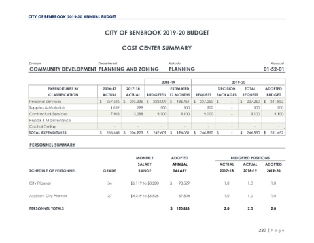Click the 'EXPENDITURES BY CLASSIFICATION' column header
The width and height of the screenshot is (314, 243).
(63, 92)
